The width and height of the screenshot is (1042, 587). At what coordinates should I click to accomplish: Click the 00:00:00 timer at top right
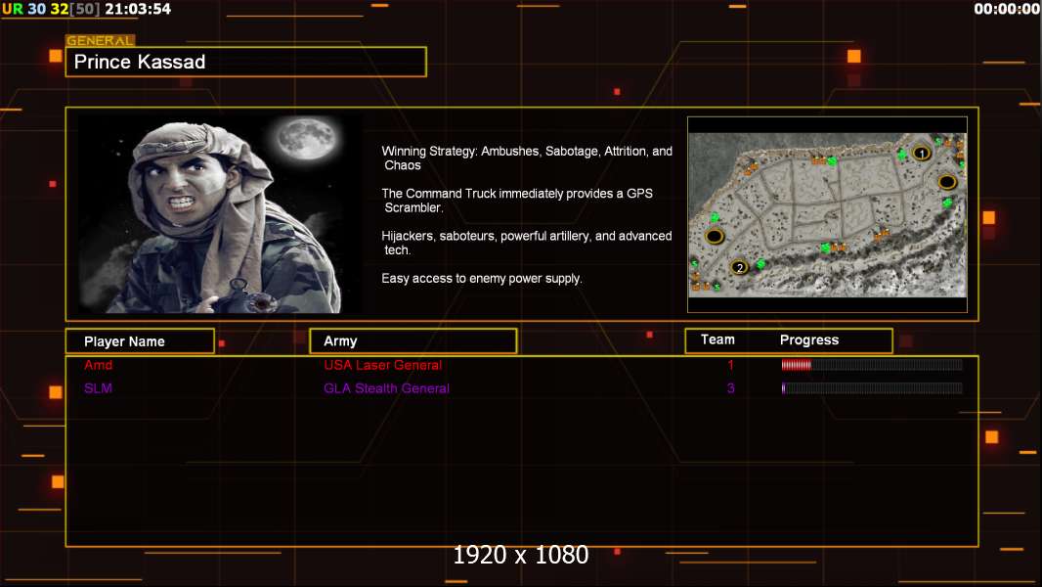pyautogui.click(x=1007, y=9)
